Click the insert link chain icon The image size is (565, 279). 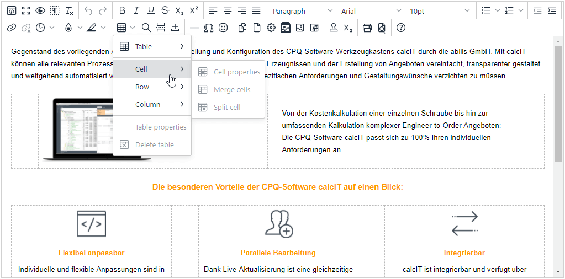pos(12,28)
